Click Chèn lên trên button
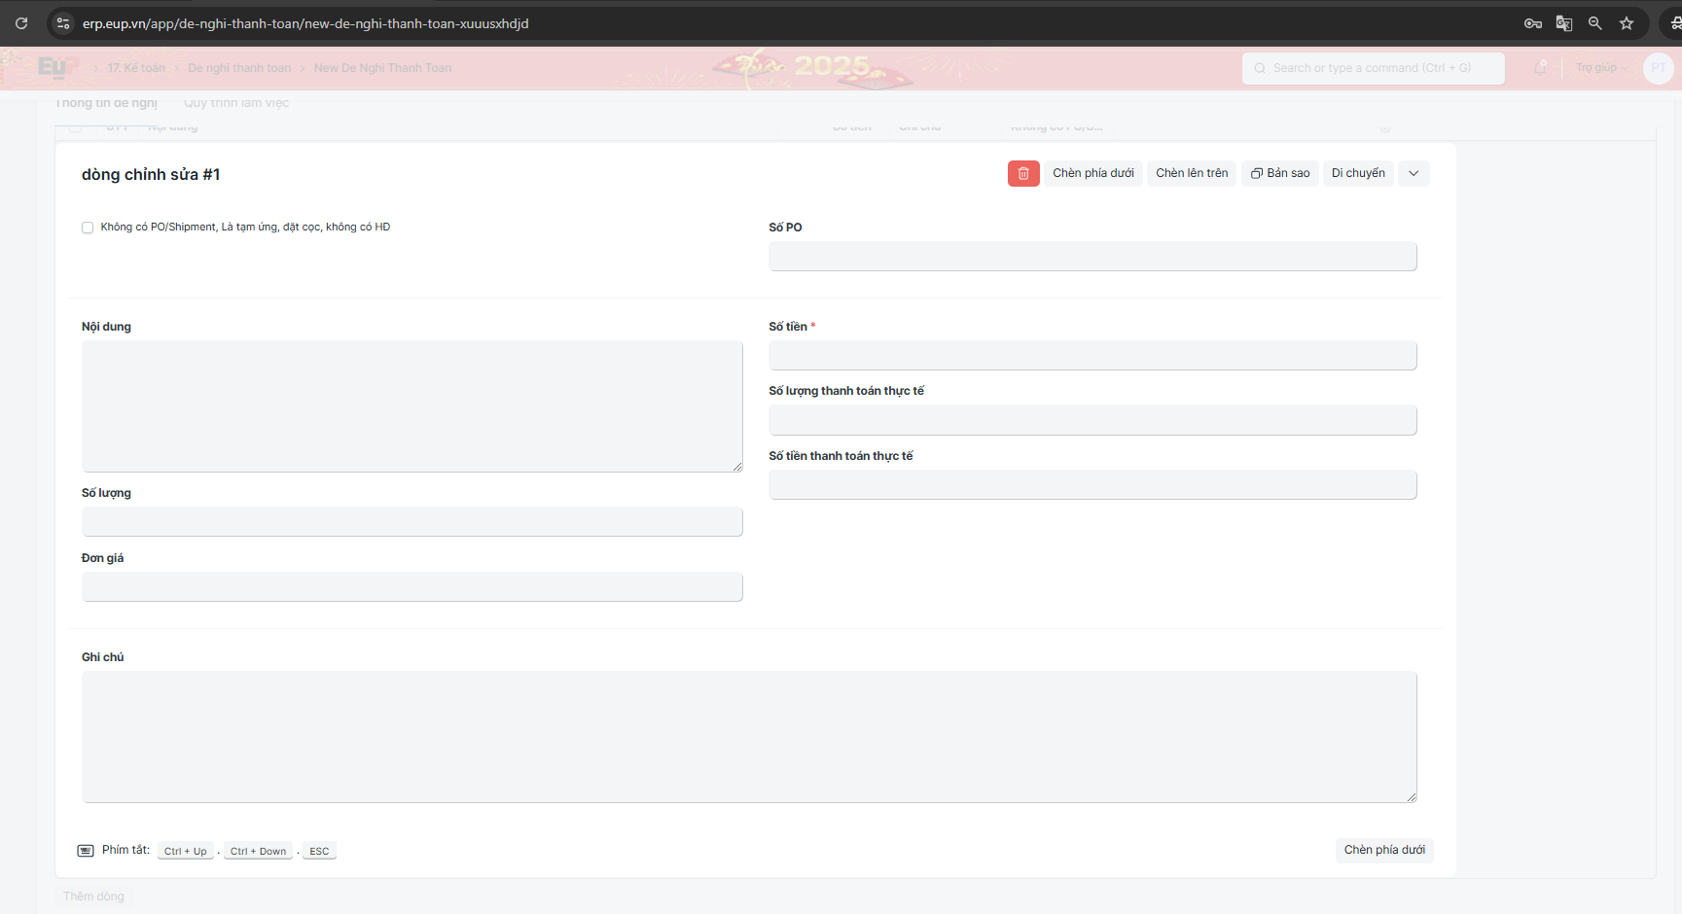1682x914 pixels. click(x=1191, y=173)
